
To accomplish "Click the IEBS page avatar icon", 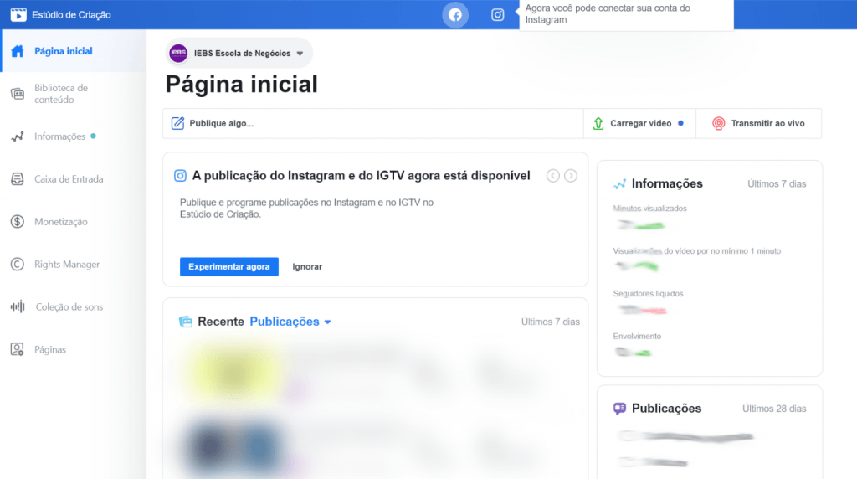I will [x=178, y=53].
